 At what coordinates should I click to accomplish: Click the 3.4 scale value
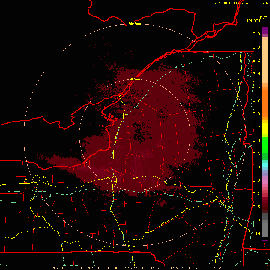coord(256,140)
